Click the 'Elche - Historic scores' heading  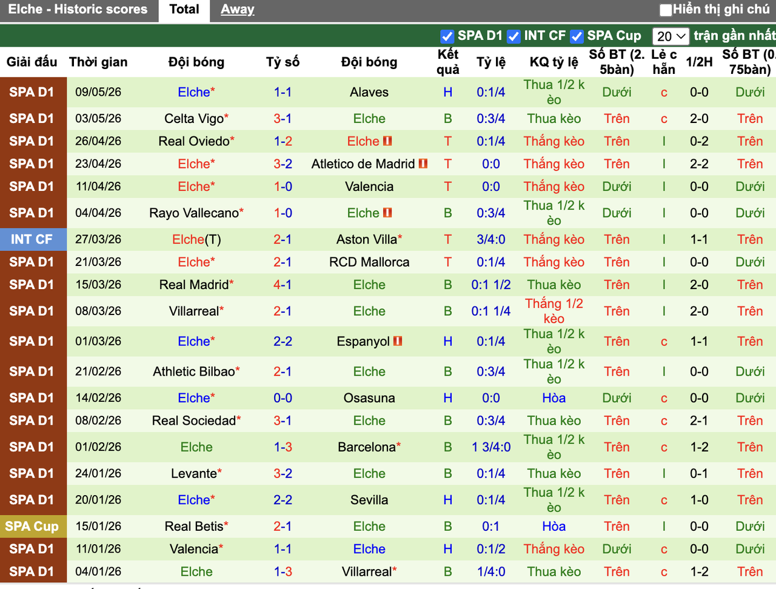coord(78,10)
